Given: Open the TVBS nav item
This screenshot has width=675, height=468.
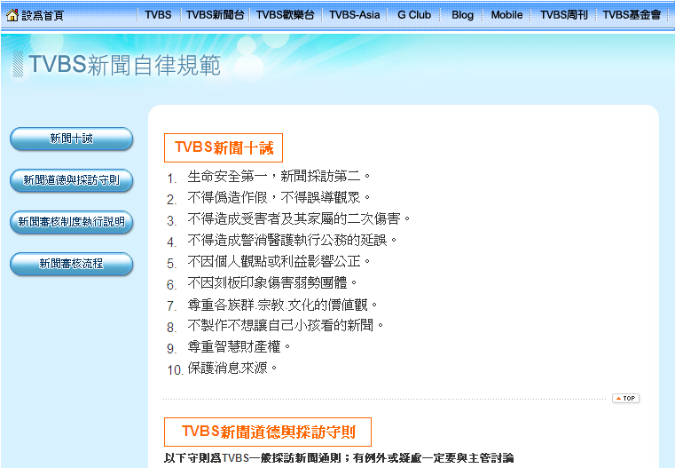Looking at the screenshot, I should (158, 14).
